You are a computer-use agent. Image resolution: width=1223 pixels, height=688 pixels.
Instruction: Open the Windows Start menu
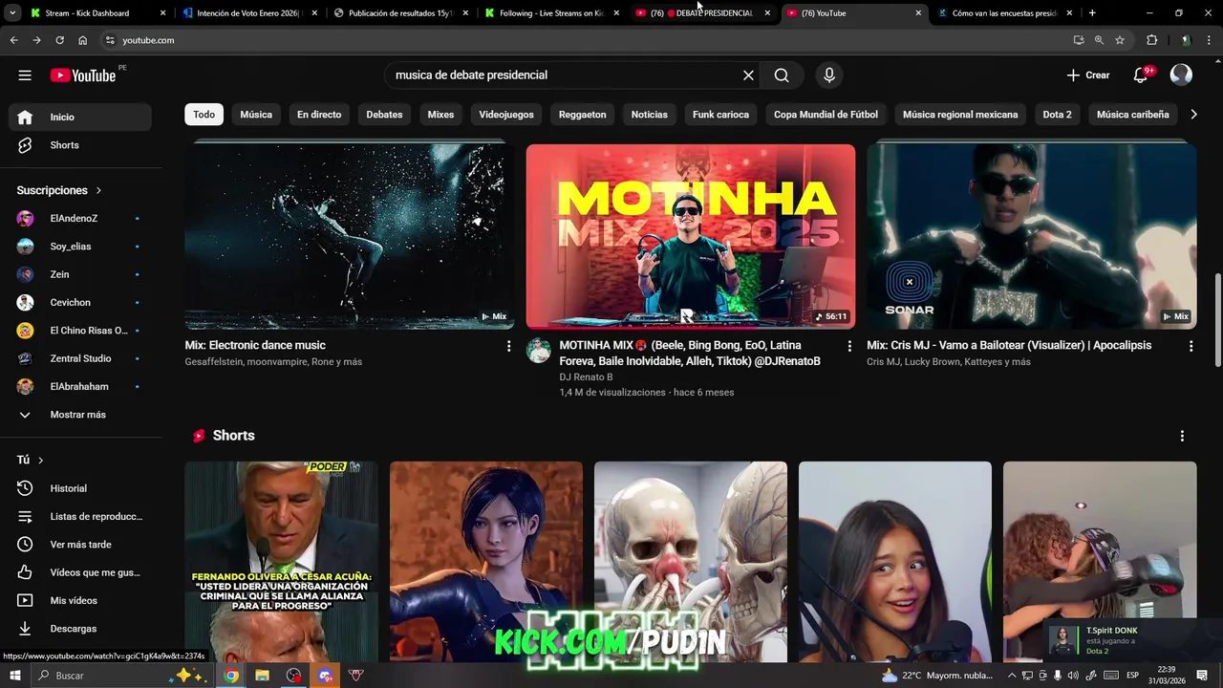[x=15, y=676]
